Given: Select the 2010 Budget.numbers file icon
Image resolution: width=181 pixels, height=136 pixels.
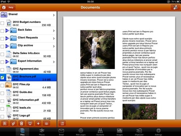Looking at the screenshot, I should 9,23.
